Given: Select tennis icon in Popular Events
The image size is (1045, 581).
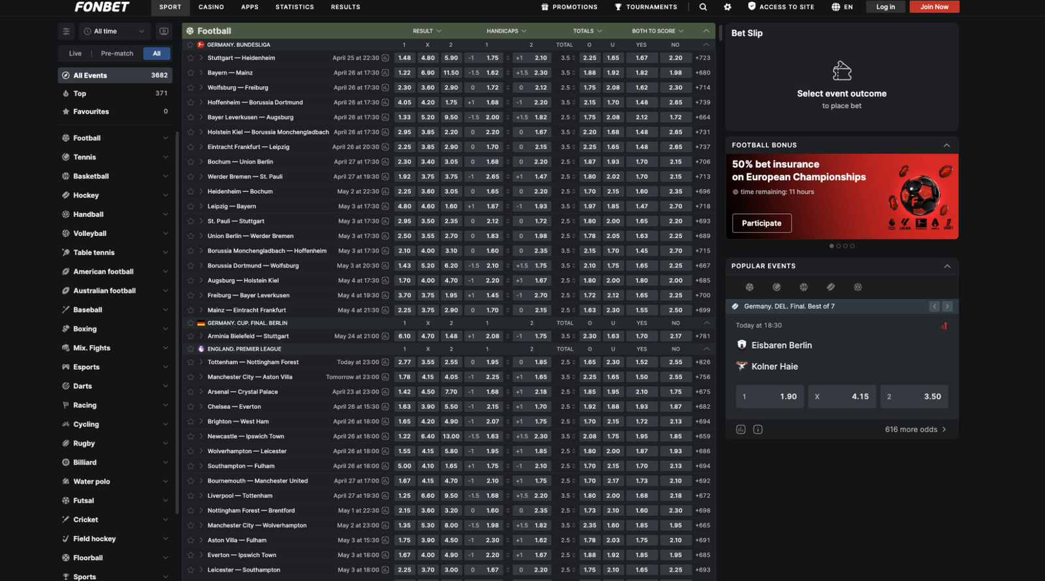Looking at the screenshot, I should click(777, 287).
